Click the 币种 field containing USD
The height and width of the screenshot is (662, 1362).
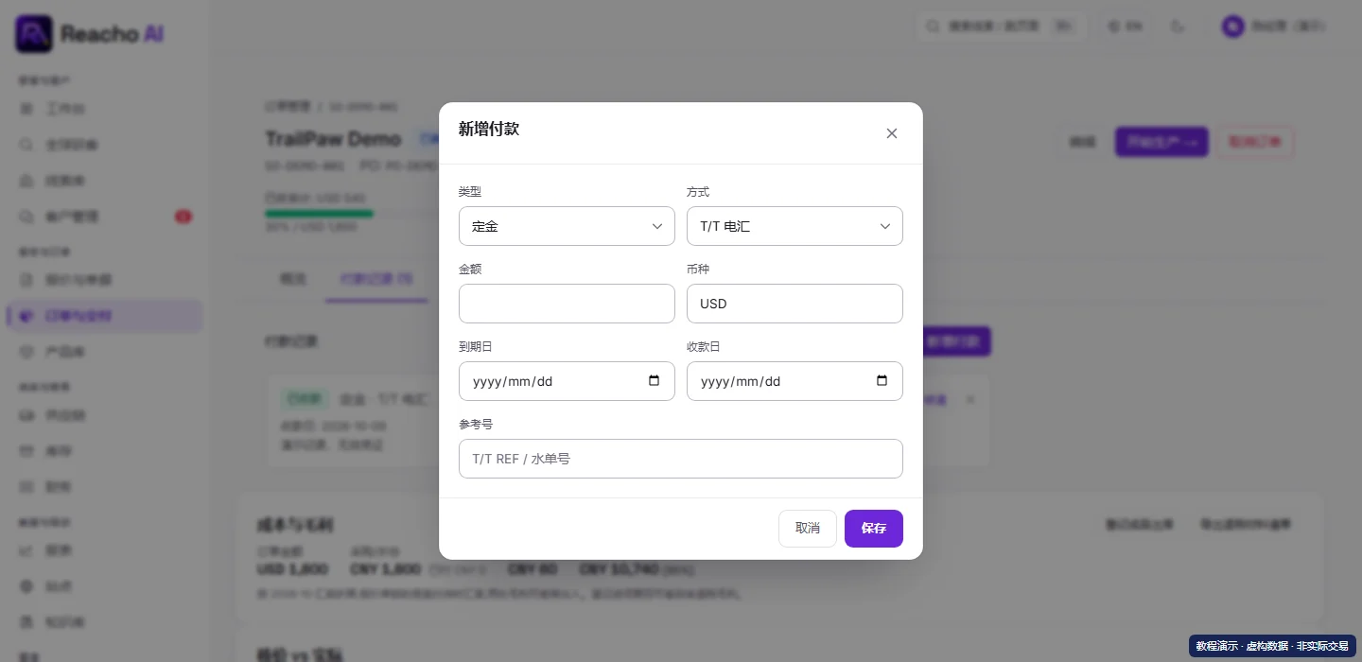pos(794,304)
